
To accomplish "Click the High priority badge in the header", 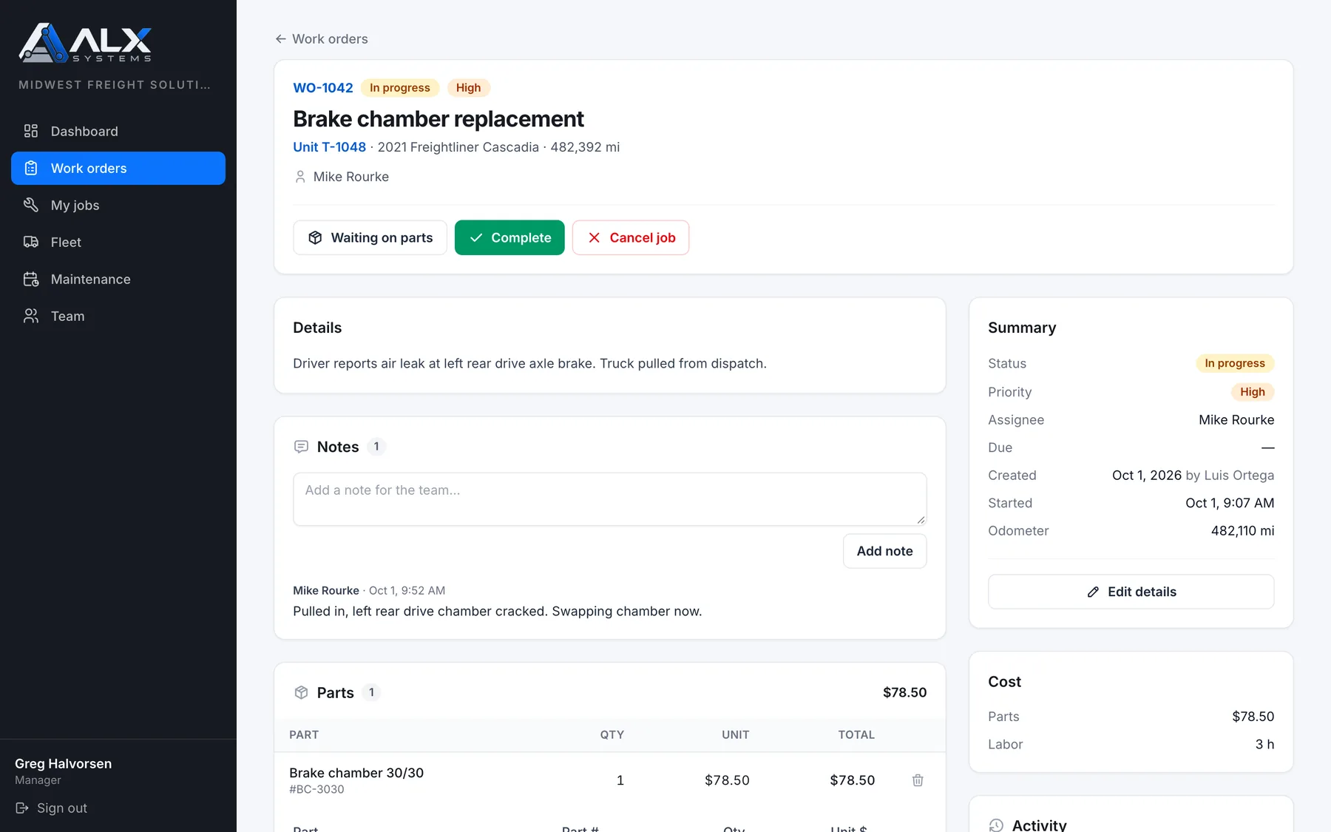I will click(x=468, y=87).
